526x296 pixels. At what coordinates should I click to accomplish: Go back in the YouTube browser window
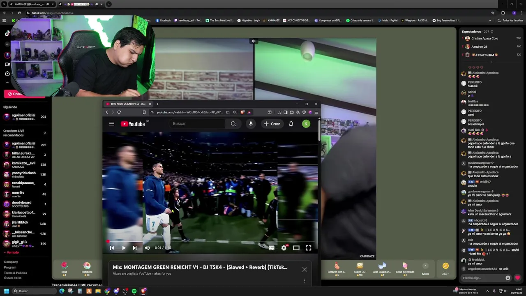pos(107,112)
